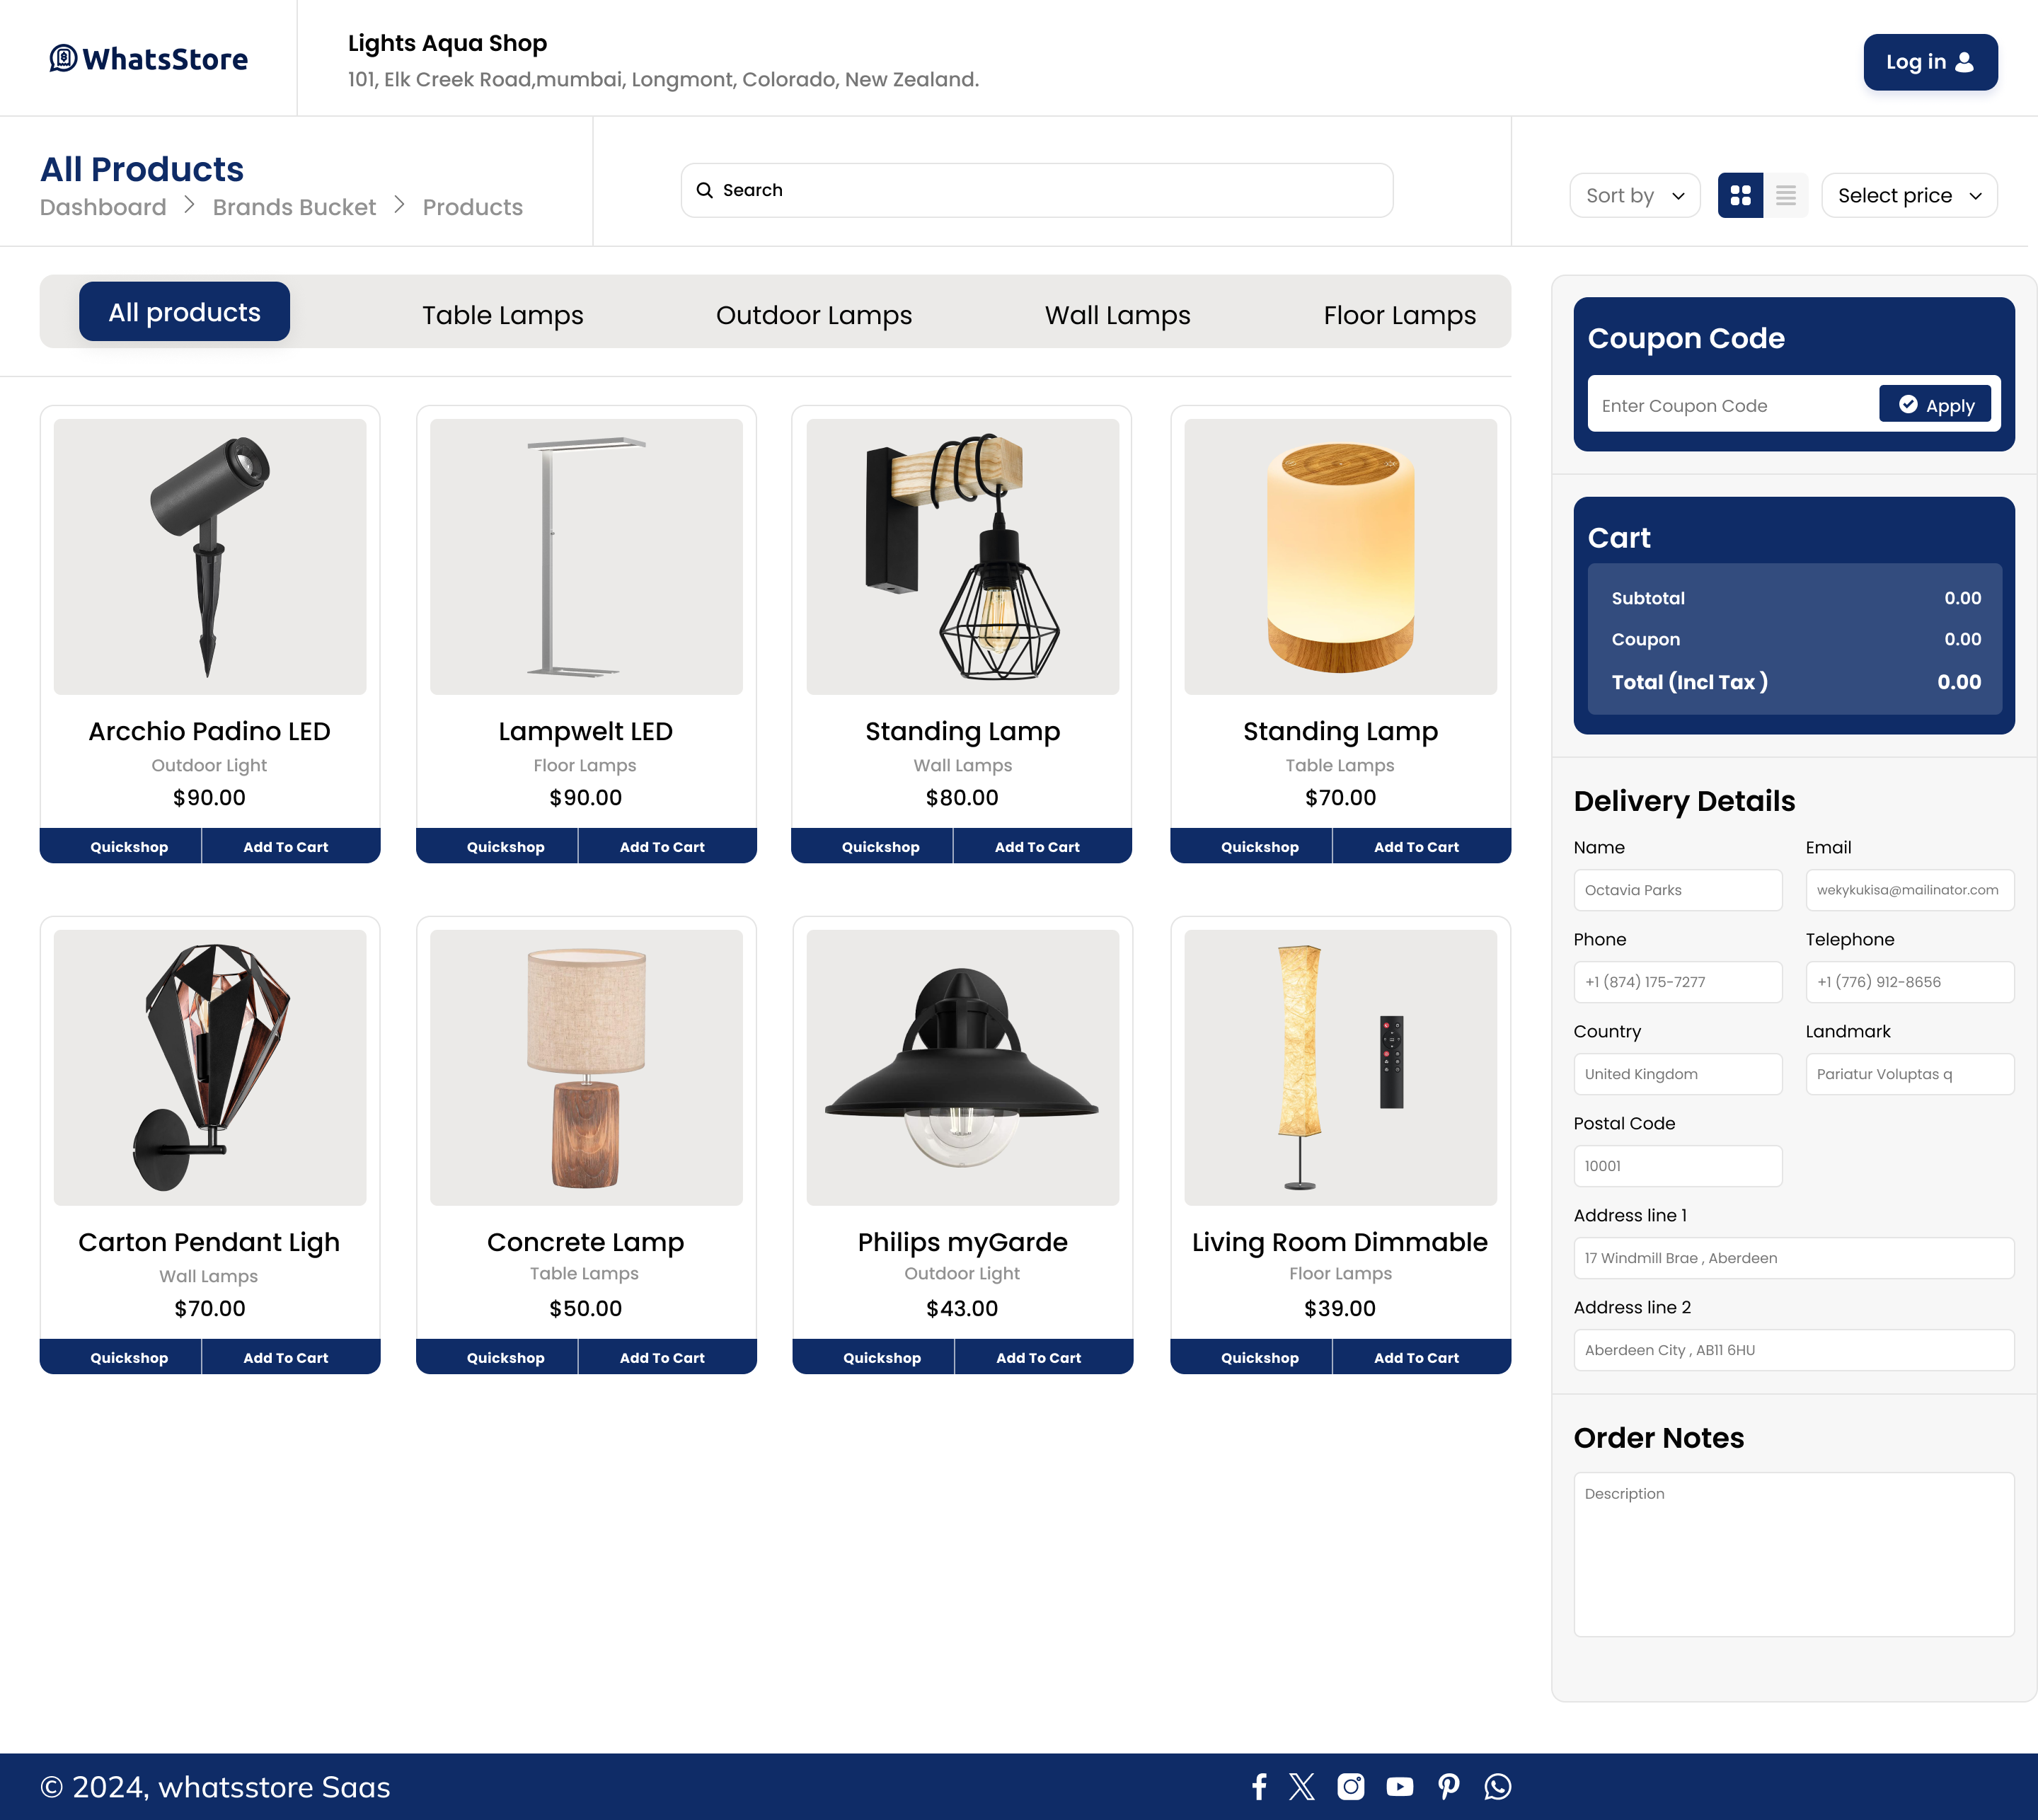Open the X (Twitter) footer icon
Screen dimensions: 2038x1820
click(x=1302, y=1786)
